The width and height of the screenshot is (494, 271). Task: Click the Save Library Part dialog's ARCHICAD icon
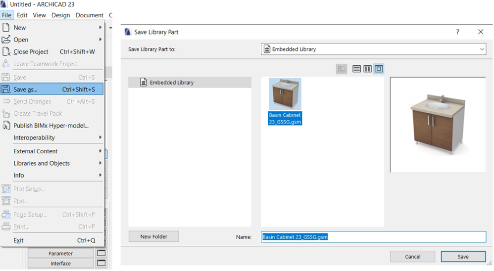click(128, 32)
